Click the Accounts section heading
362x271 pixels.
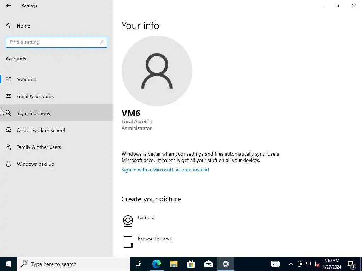pos(16,59)
